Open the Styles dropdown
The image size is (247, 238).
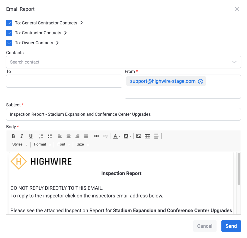(20, 144)
